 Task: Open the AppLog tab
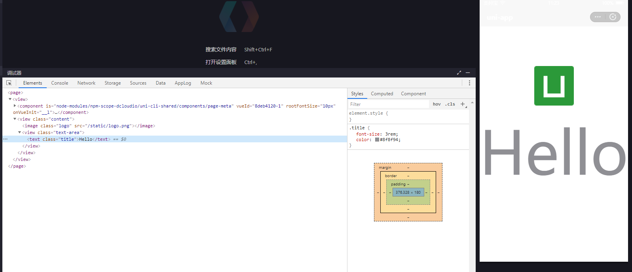(183, 83)
